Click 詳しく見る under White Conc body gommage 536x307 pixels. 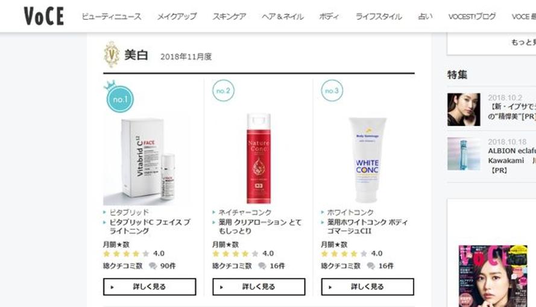pyautogui.click(x=367, y=287)
